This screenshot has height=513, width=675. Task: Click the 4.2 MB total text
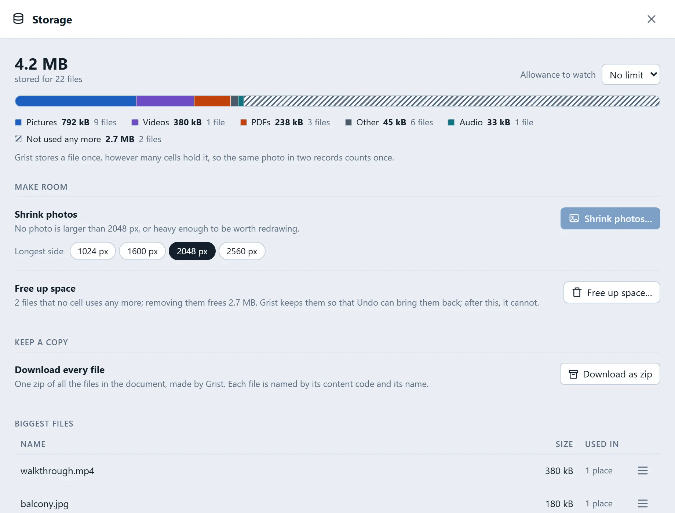coord(41,64)
